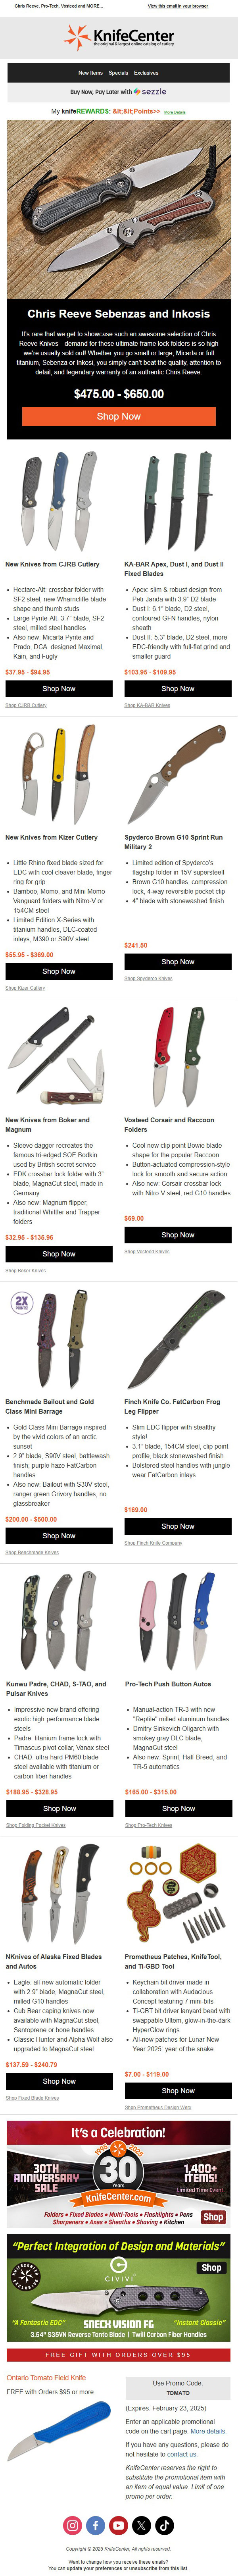The image size is (238, 2576).
Task: Click the Chris Reeve Sebenza hero image
Action: tap(119, 210)
